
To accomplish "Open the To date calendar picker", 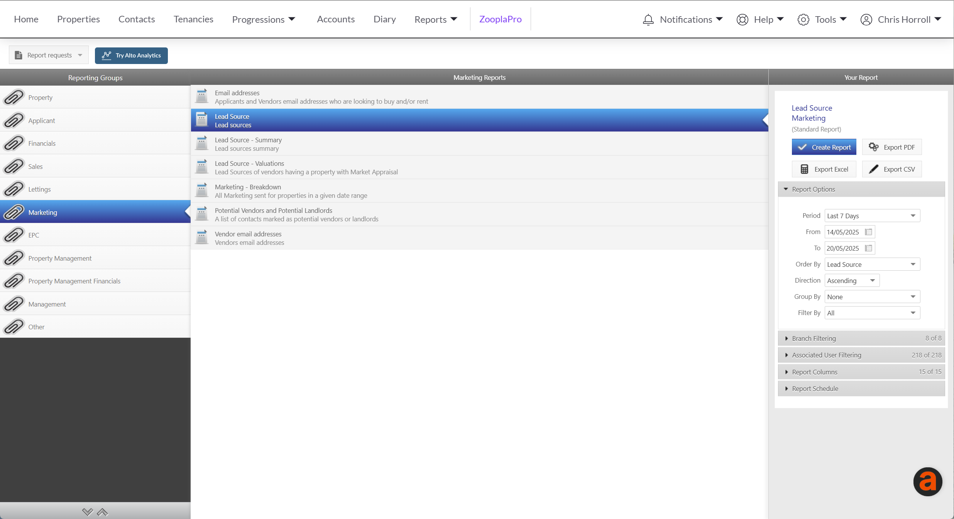I will tap(868, 248).
